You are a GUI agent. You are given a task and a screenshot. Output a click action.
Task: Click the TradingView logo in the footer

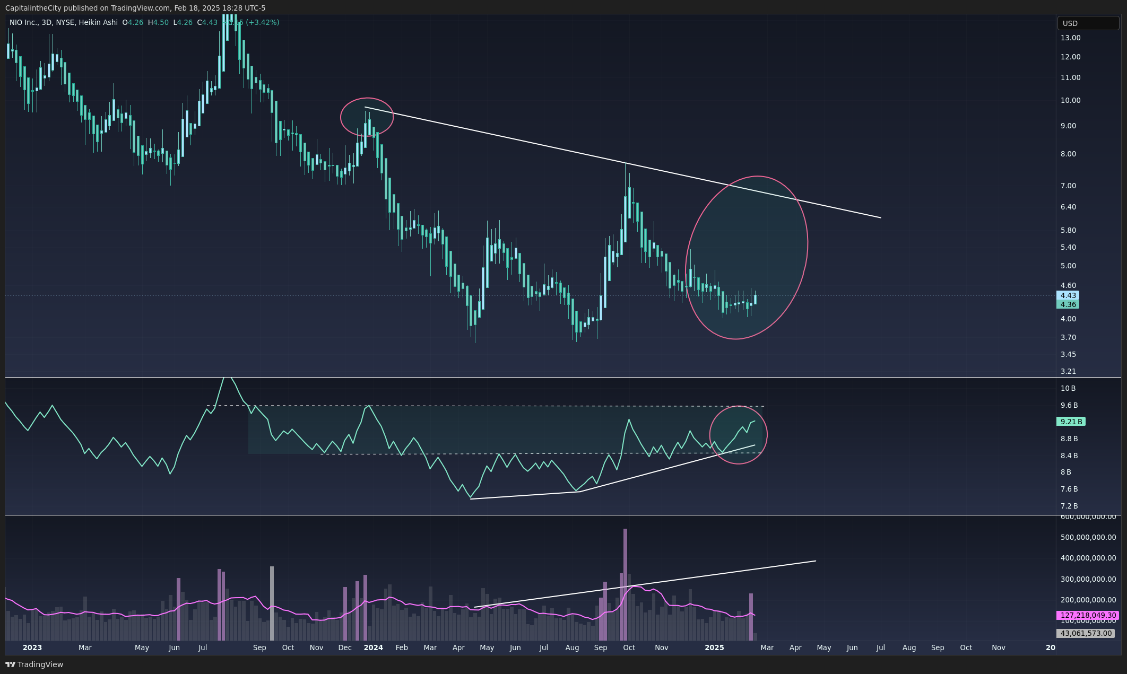pyautogui.click(x=34, y=664)
